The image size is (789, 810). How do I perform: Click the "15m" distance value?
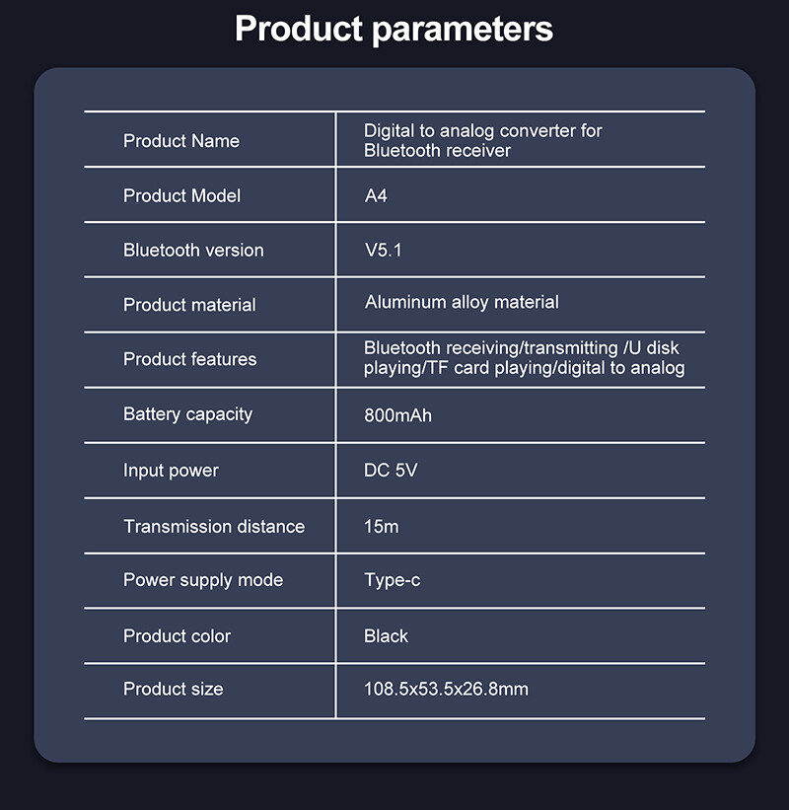(x=381, y=527)
